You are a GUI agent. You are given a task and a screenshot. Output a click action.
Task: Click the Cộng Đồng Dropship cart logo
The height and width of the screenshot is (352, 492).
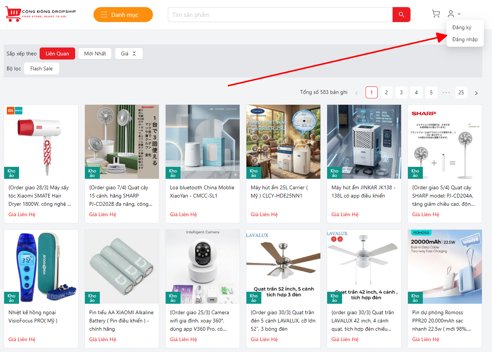(13, 14)
